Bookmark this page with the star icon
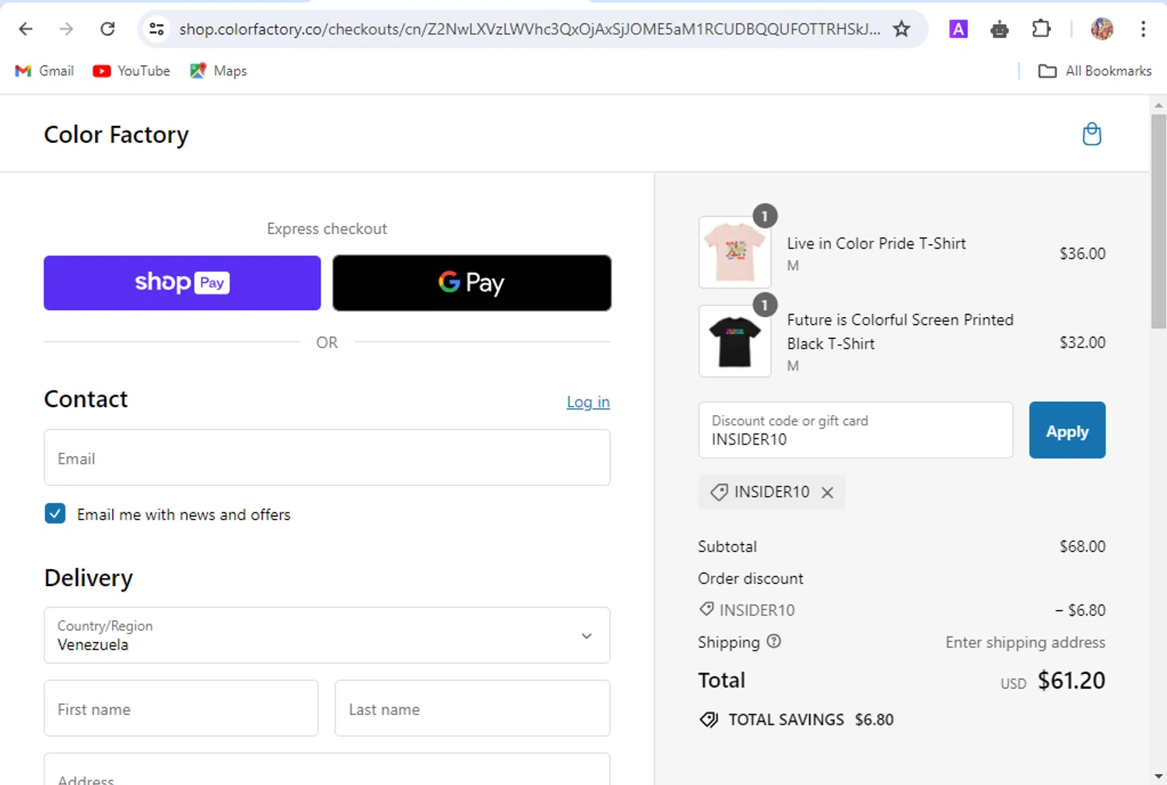The image size is (1167, 785). [901, 29]
